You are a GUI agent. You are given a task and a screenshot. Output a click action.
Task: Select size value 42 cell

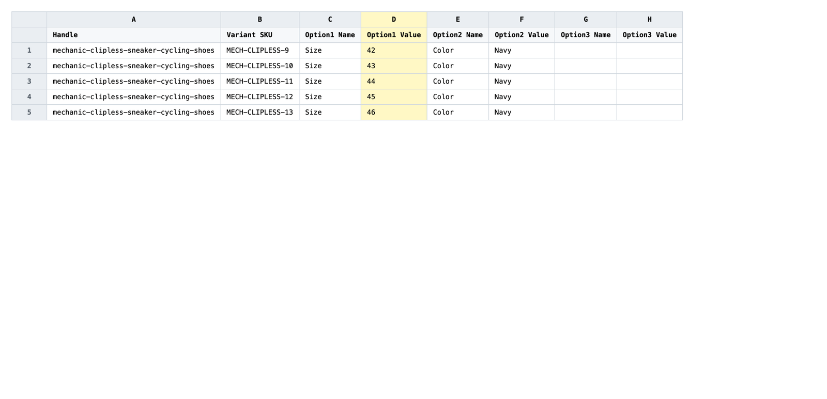[x=394, y=51]
